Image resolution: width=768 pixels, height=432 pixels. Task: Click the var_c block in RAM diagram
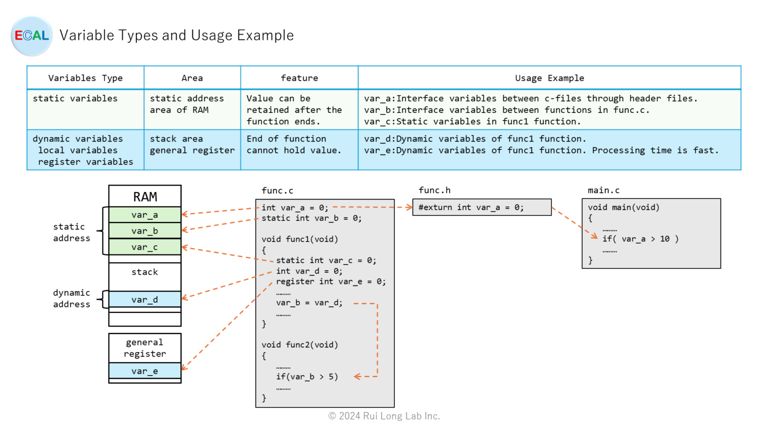tap(145, 246)
